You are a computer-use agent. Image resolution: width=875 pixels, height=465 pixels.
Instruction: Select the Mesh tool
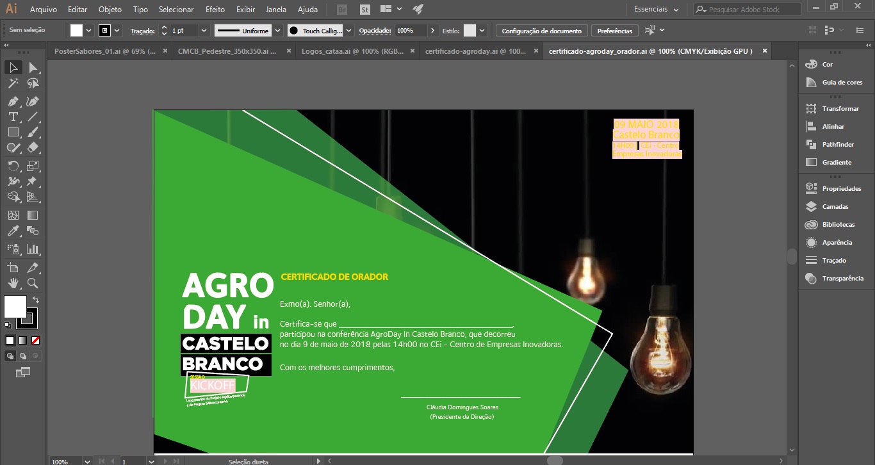[x=13, y=215]
